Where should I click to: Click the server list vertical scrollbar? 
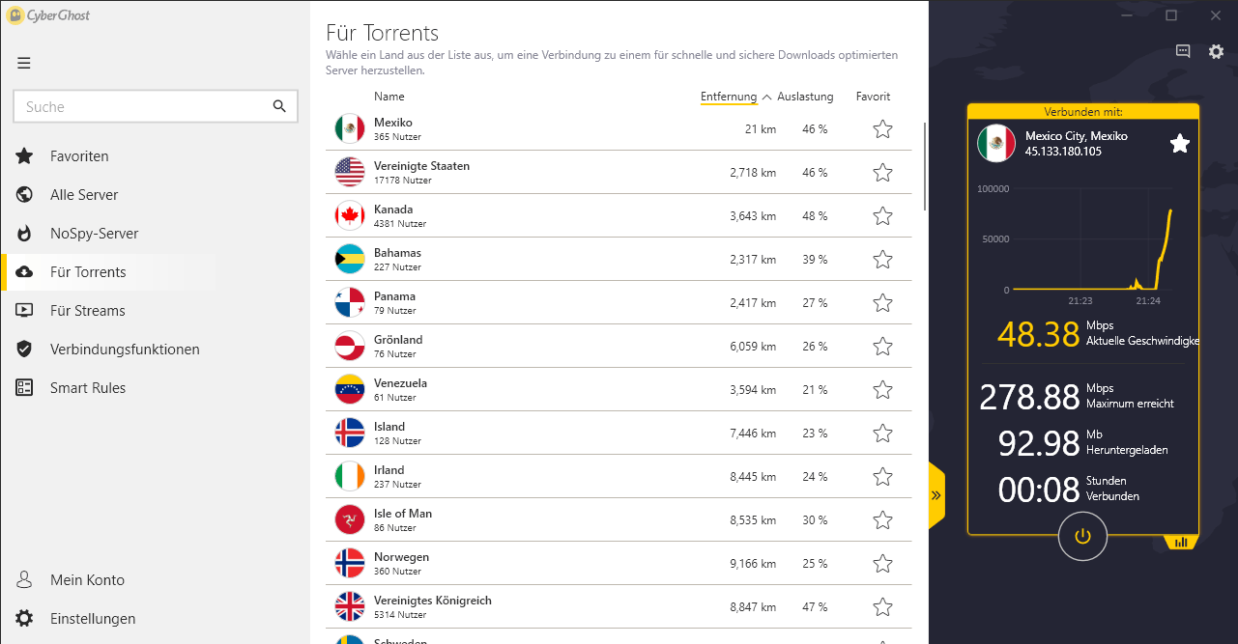pyautogui.click(x=925, y=165)
